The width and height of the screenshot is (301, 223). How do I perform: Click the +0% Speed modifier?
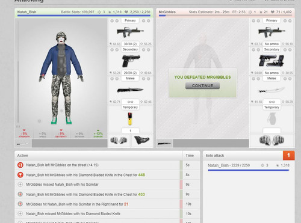tap(43, 134)
